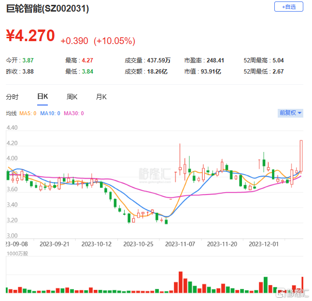The height and width of the screenshot is (301, 312).
Task: Click the 52周最低 value 2.67
Action: (278, 72)
